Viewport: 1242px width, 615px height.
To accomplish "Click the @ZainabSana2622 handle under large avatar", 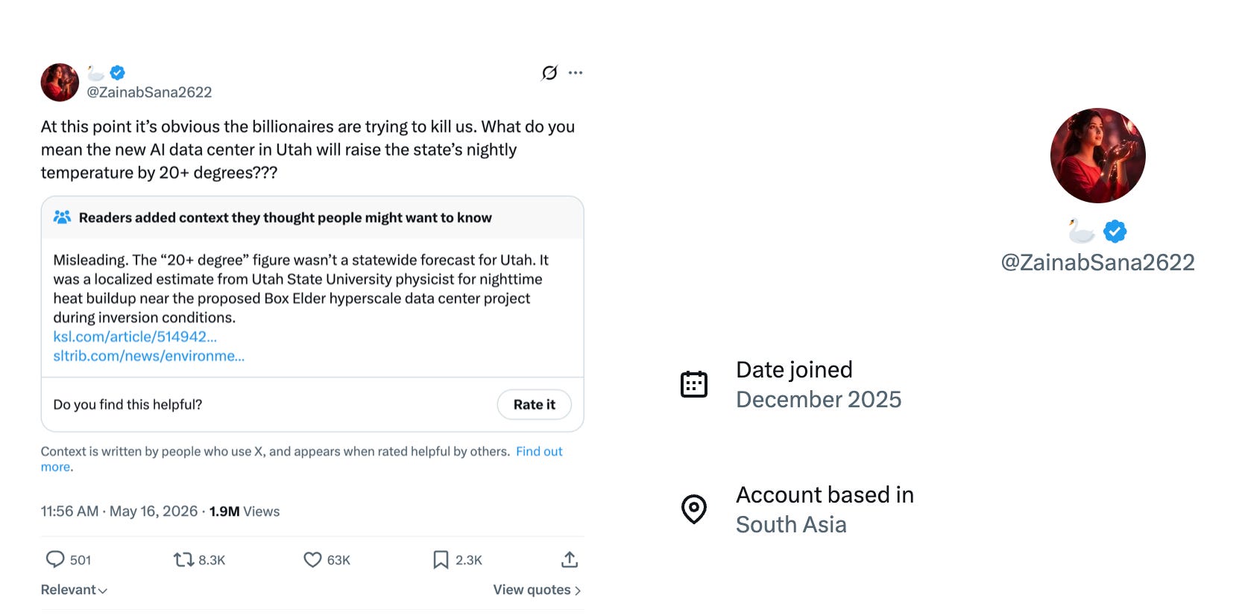I will (1097, 262).
